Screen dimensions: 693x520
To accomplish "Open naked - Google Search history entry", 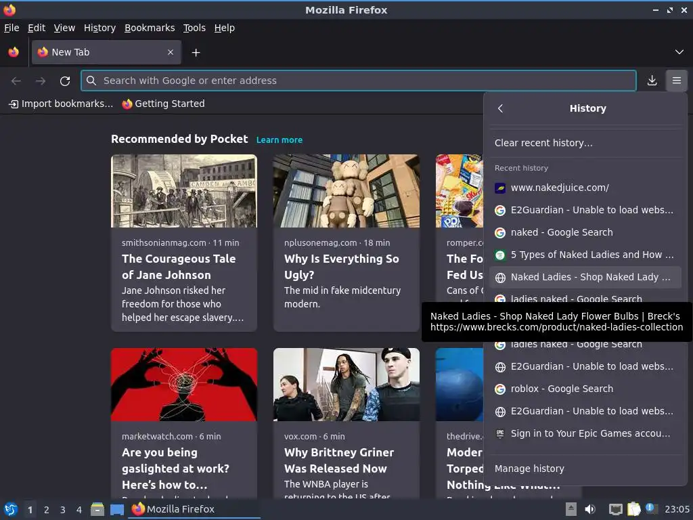I will (585, 232).
